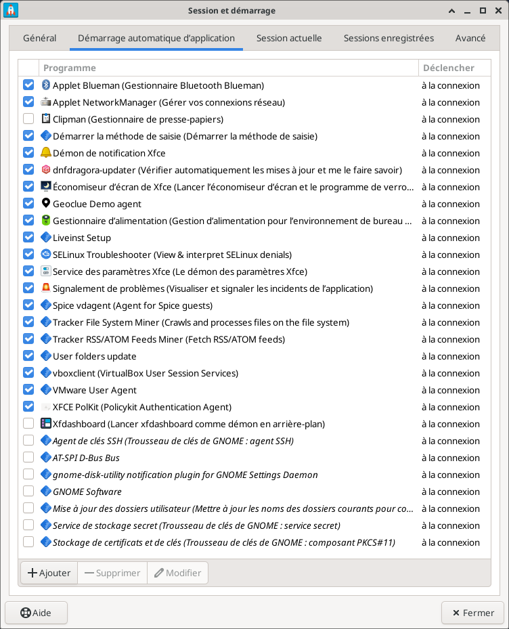Click the rocket app icon in title bar
This screenshot has width=509, height=629.
click(x=11, y=10)
